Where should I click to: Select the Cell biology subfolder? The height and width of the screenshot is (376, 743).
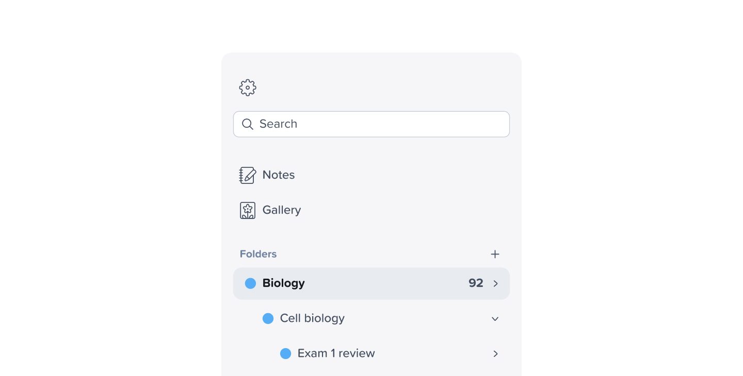pos(312,318)
